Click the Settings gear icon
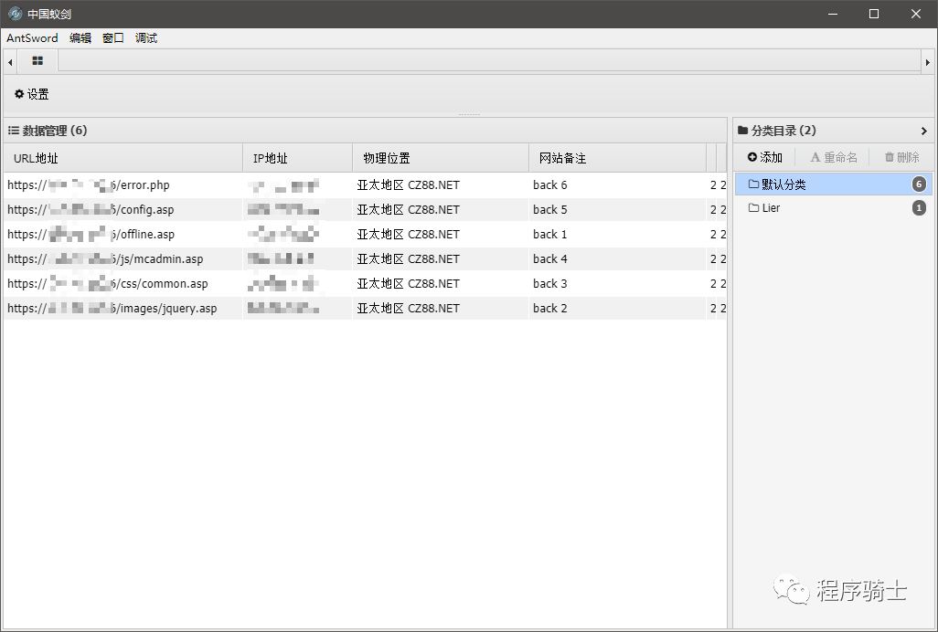This screenshot has height=632, width=938. (19, 94)
